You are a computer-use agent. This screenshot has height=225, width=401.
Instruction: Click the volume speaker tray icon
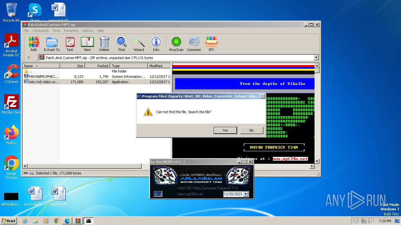click(x=356, y=221)
